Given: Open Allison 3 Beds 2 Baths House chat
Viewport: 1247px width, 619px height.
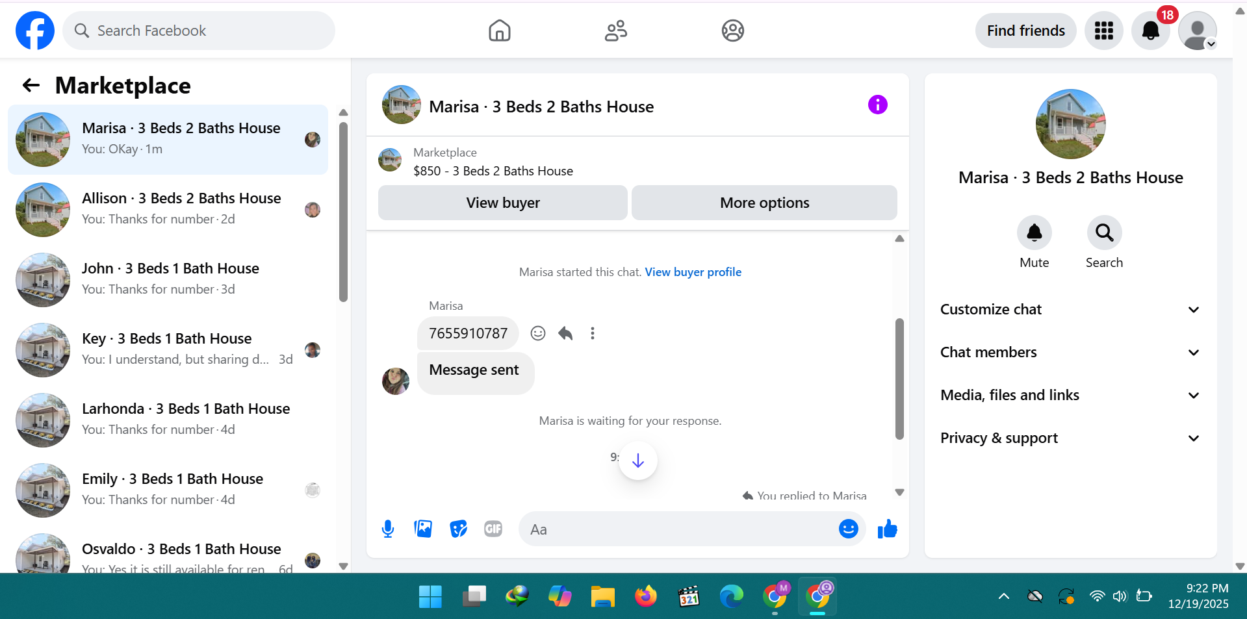Looking at the screenshot, I should [x=168, y=209].
